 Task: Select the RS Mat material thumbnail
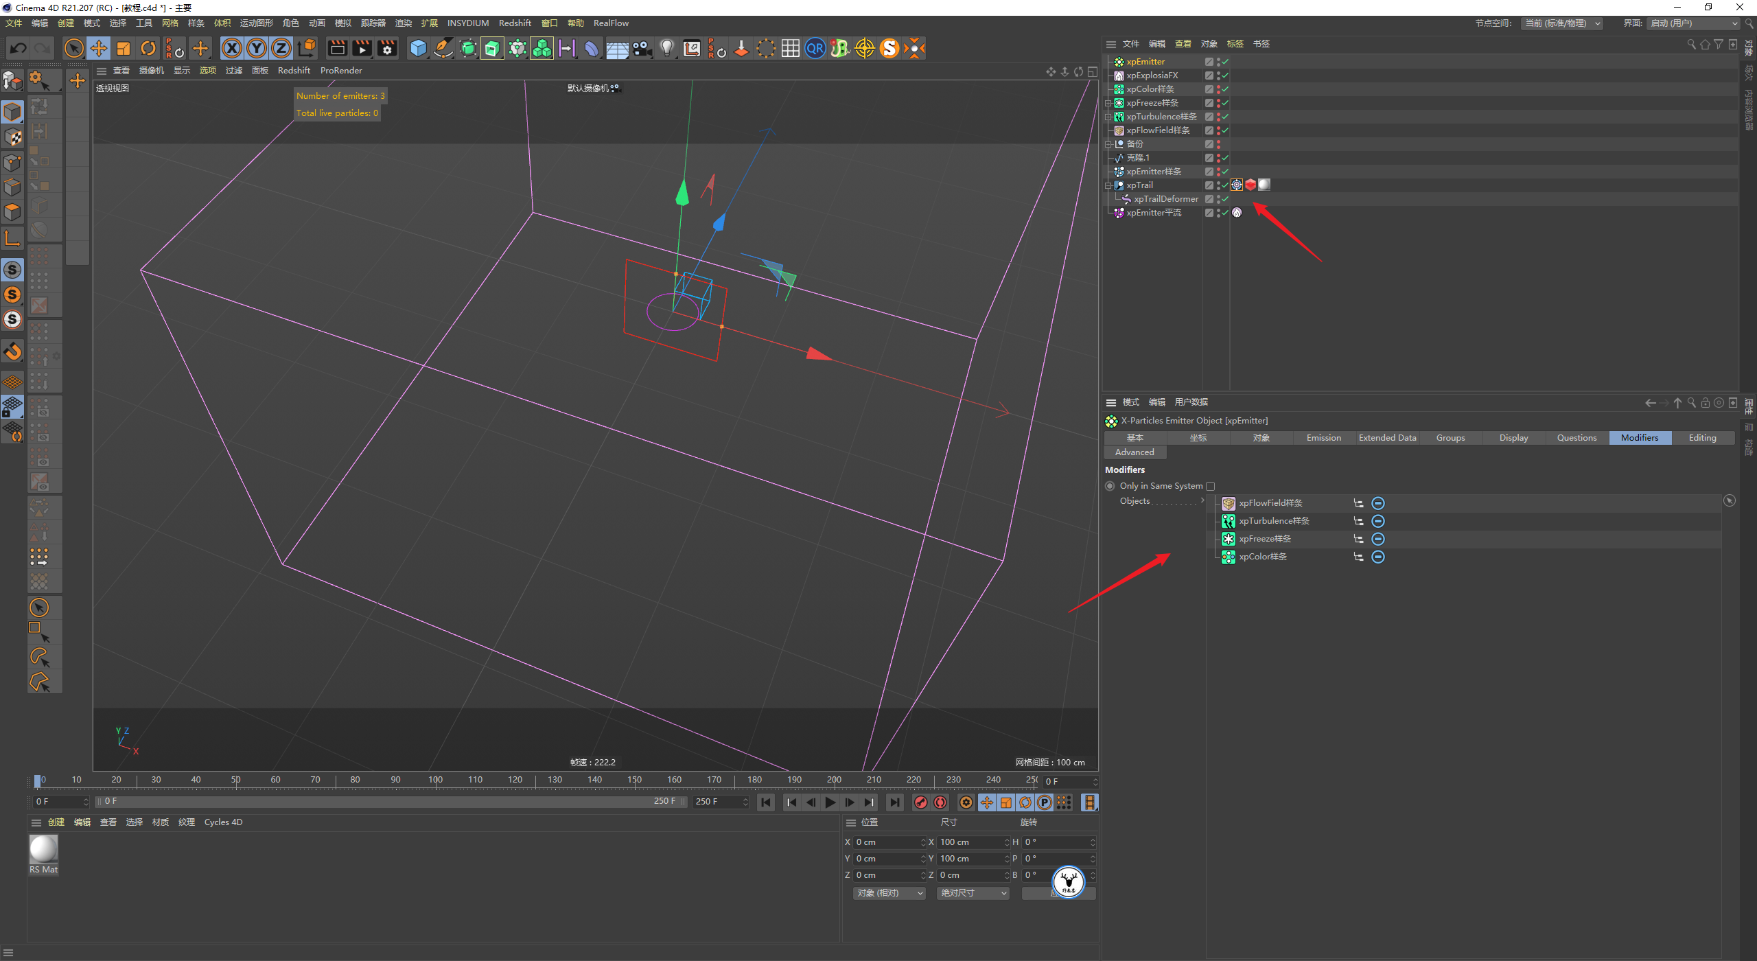(x=43, y=849)
